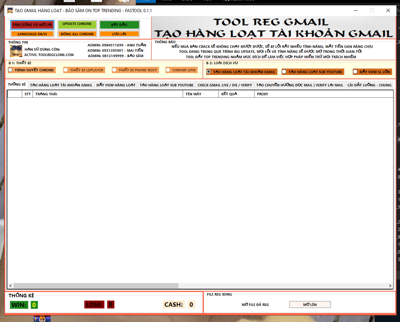This screenshot has height=322, width=400.
Task: Select the Thiết Bị Phone Root radio option
Action: pos(114,70)
